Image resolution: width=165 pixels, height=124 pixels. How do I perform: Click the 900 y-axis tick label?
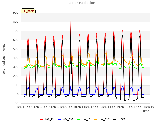click(x=16, y=13)
